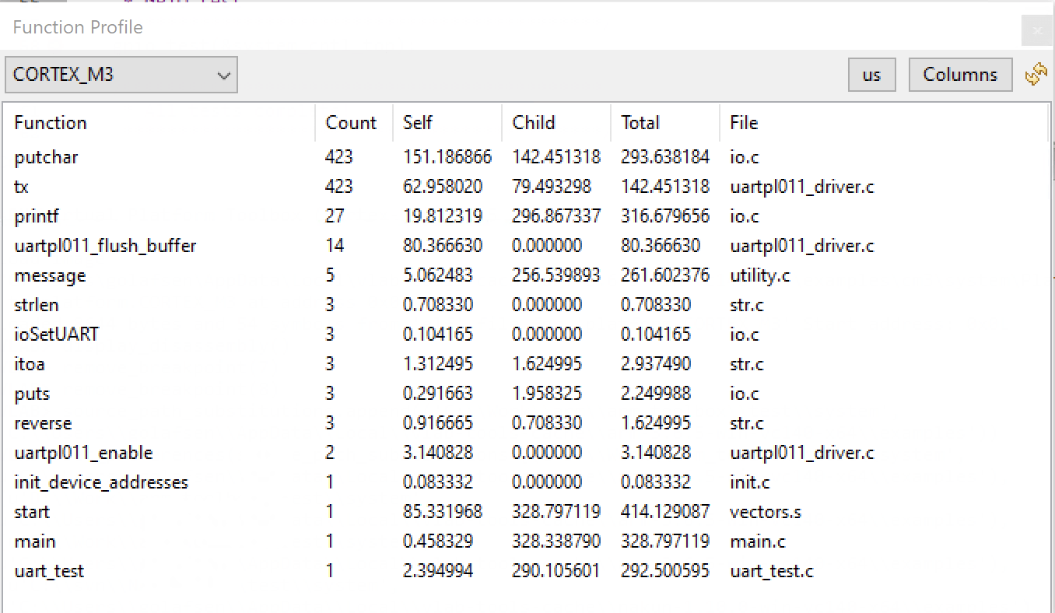1055x613 pixels.
Task: Select the uartpl011_flush_buffer function
Action: 526,246
